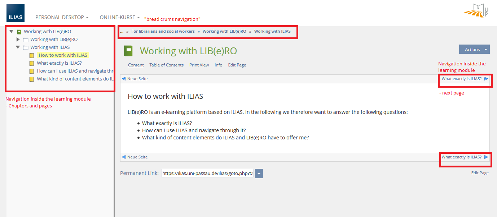Click the folder icon of Working with ILIAS chapter
Screen dimensions: 497x217
(25, 47)
